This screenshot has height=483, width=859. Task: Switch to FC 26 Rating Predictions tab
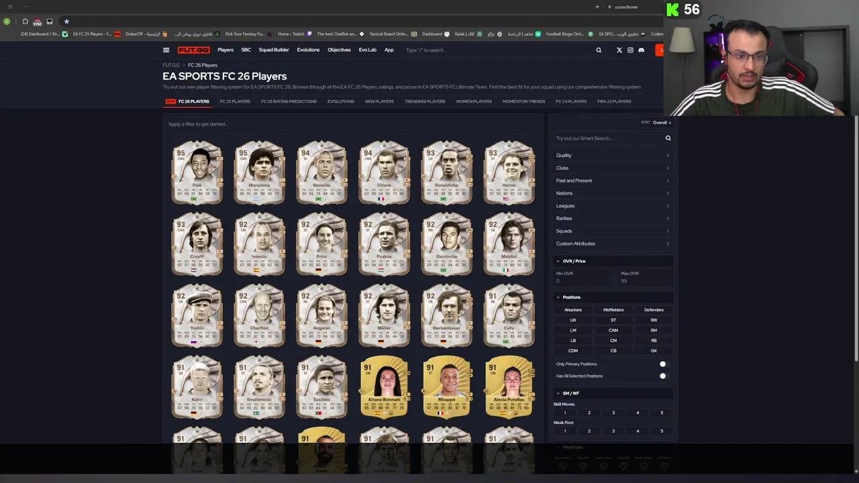tap(289, 101)
